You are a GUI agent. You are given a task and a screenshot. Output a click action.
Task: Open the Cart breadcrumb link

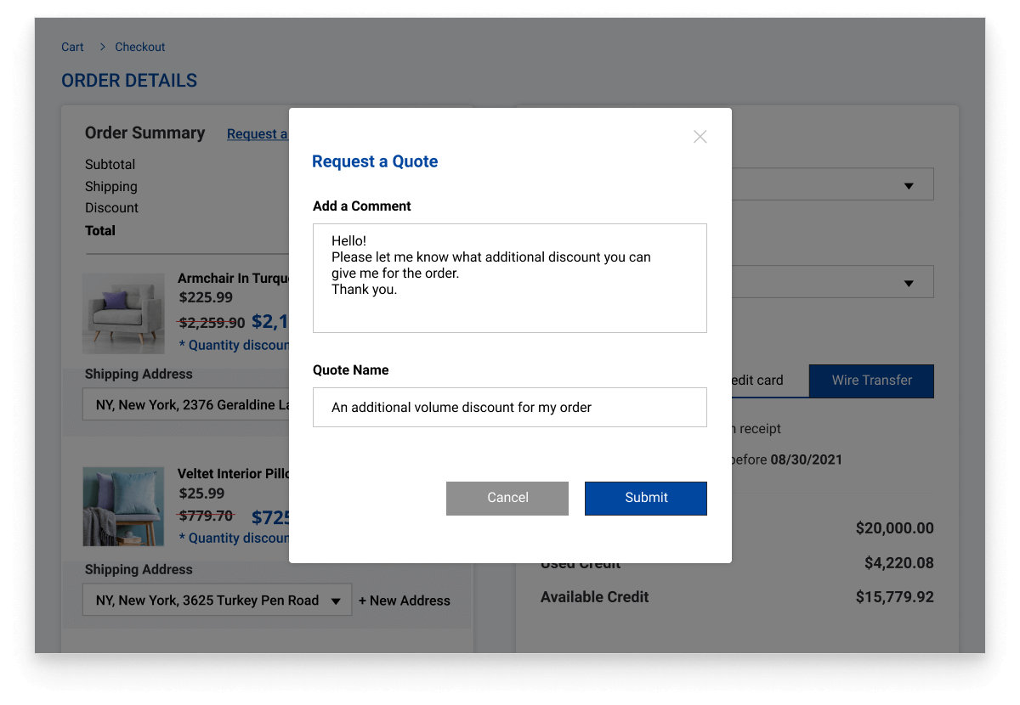[72, 47]
